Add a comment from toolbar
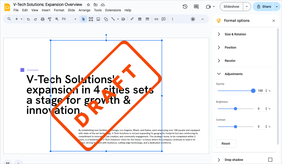 164,19
